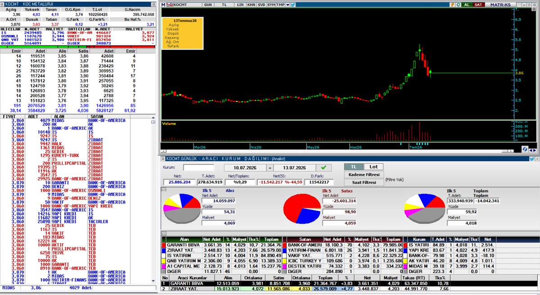Select GARANTI BBVA row in bottom table
The height and width of the screenshot is (295, 540).
pyautogui.click(x=350, y=283)
